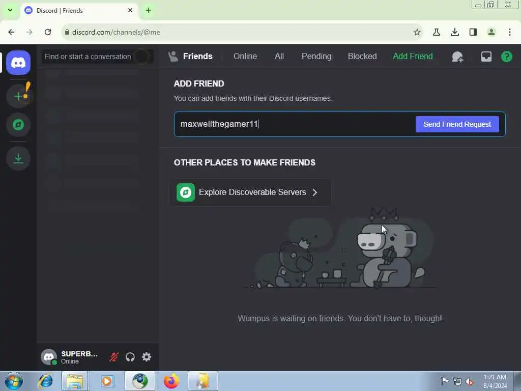Viewport: 521px width, 391px height.
Task: Open Explore Discoverable Servers compass in sidebar
Action: [x=18, y=125]
